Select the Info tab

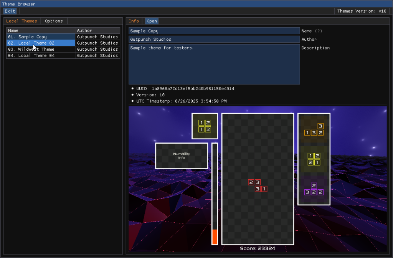pos(134,21)
